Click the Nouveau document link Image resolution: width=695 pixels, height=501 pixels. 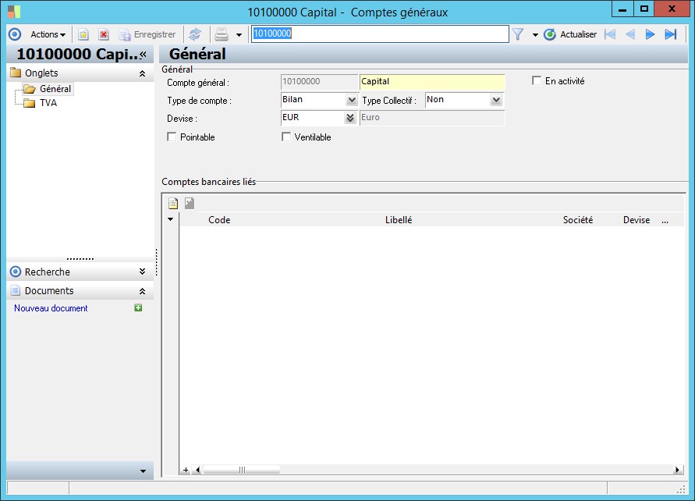coord(51,308)
